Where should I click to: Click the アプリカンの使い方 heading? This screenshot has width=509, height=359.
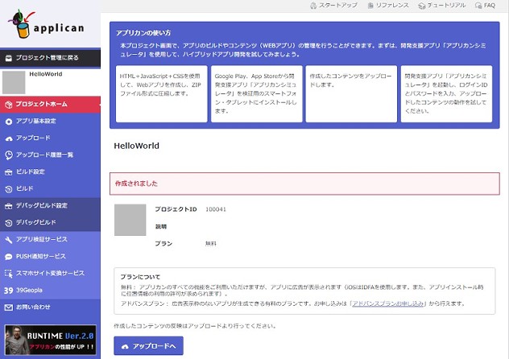pos(143,33)
